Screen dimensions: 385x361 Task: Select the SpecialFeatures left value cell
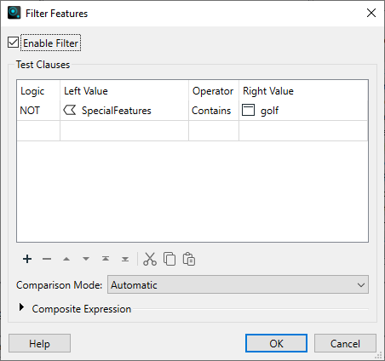pyautogui.click(x=124, y=111)
